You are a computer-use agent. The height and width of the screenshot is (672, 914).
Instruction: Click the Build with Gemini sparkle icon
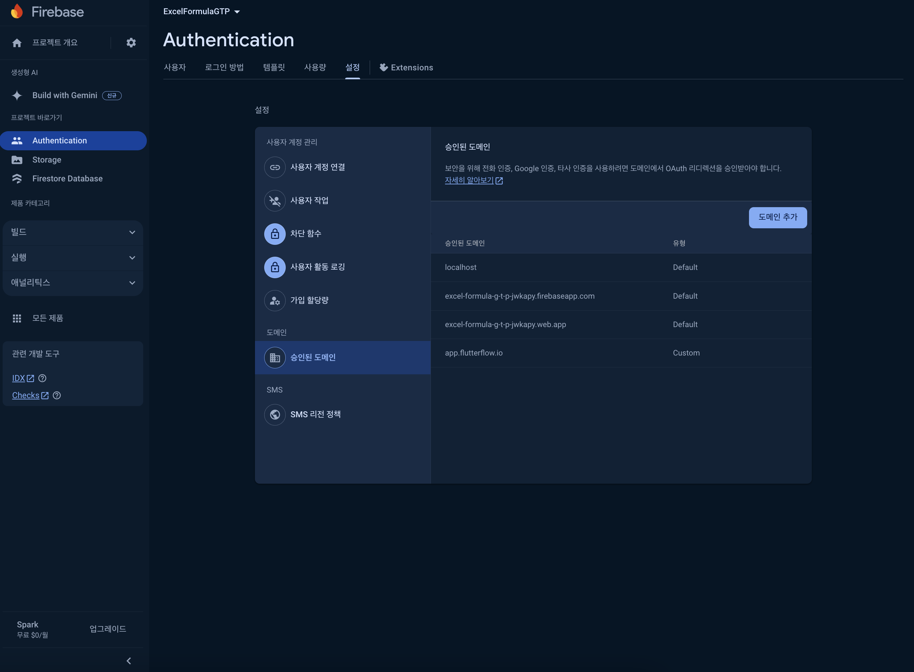[x=17, y=95]
